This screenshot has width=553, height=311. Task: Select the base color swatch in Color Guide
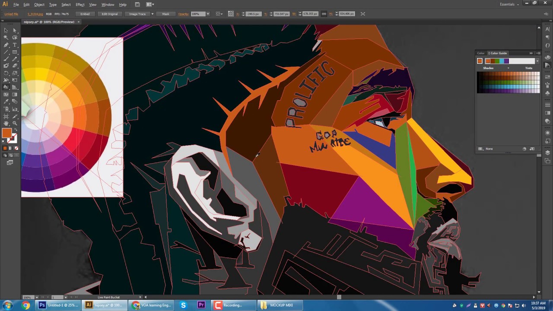pyautogui.click(x=480, y=61)
